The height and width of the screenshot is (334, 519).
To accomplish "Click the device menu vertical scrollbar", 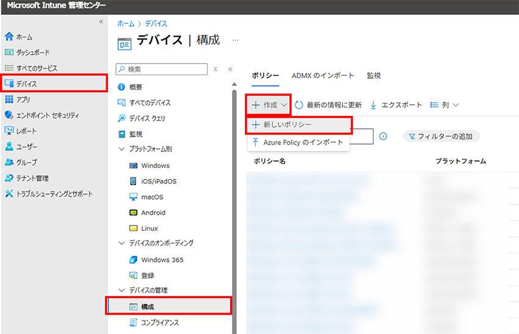I will pyautogui.click(x=234, y=212).
